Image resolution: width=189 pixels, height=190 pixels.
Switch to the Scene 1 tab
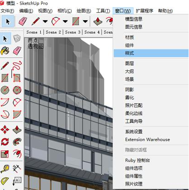coord(34,32)
